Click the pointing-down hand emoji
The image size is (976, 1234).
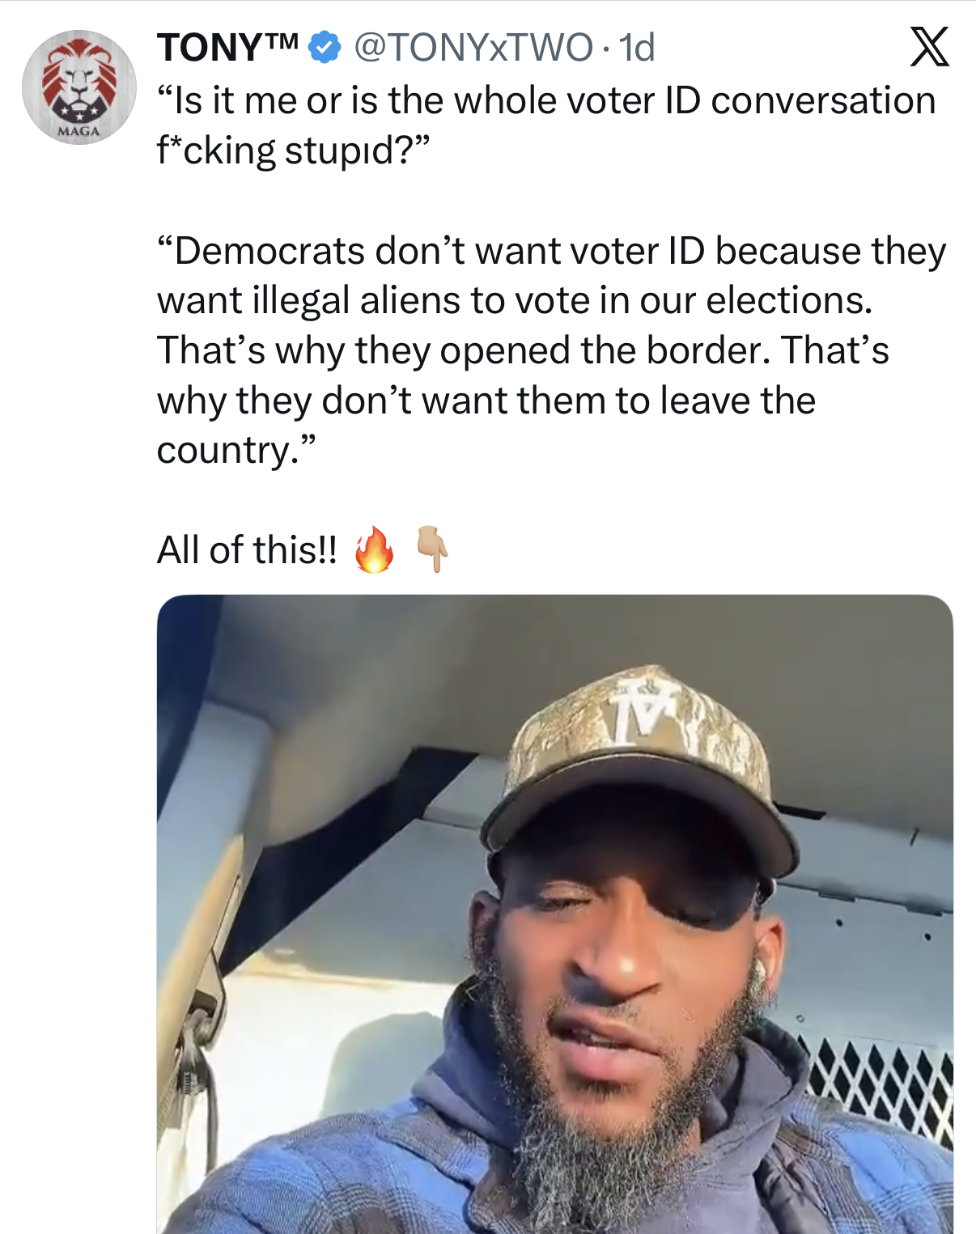(x=432, y=549)
